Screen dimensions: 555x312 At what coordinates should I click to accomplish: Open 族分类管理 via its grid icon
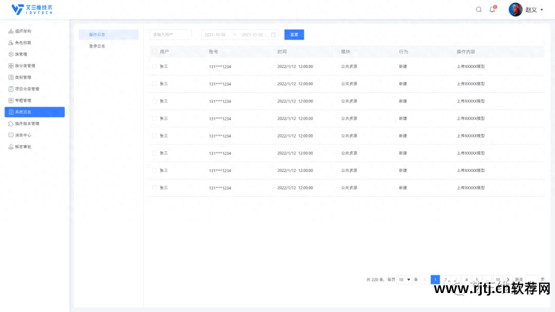point(11,66)
